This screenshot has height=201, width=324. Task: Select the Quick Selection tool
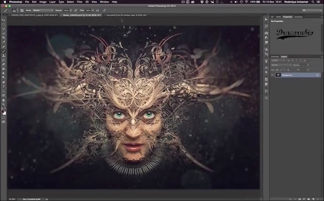click(x=4, y=33)
